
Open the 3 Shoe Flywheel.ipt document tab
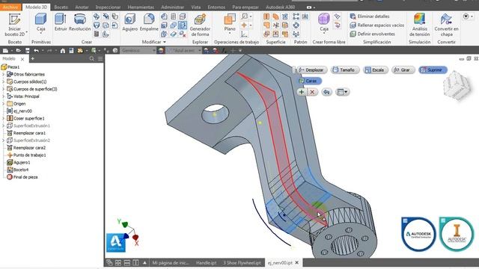pyautogui.click(x=242, y=262)
